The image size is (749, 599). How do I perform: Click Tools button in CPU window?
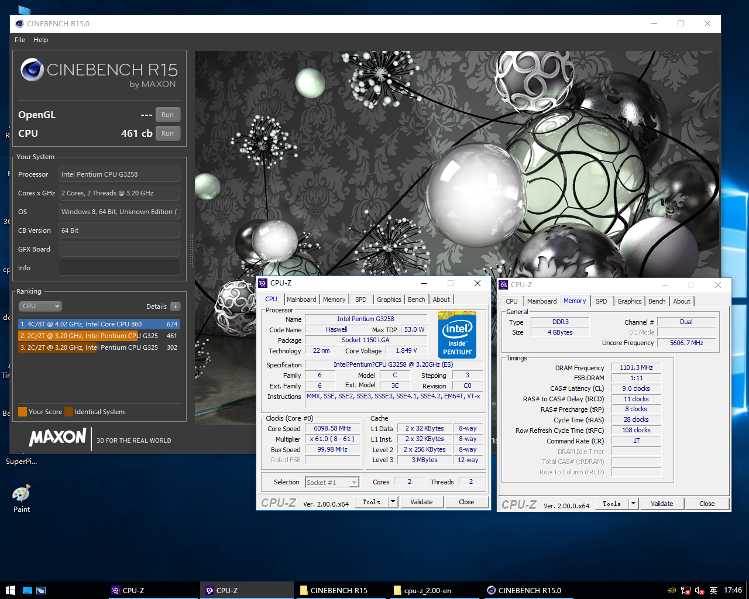[372, 502]
